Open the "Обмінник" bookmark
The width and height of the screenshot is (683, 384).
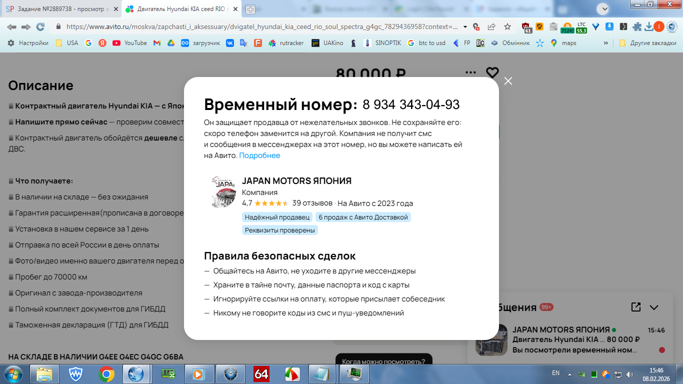[510, 43]
